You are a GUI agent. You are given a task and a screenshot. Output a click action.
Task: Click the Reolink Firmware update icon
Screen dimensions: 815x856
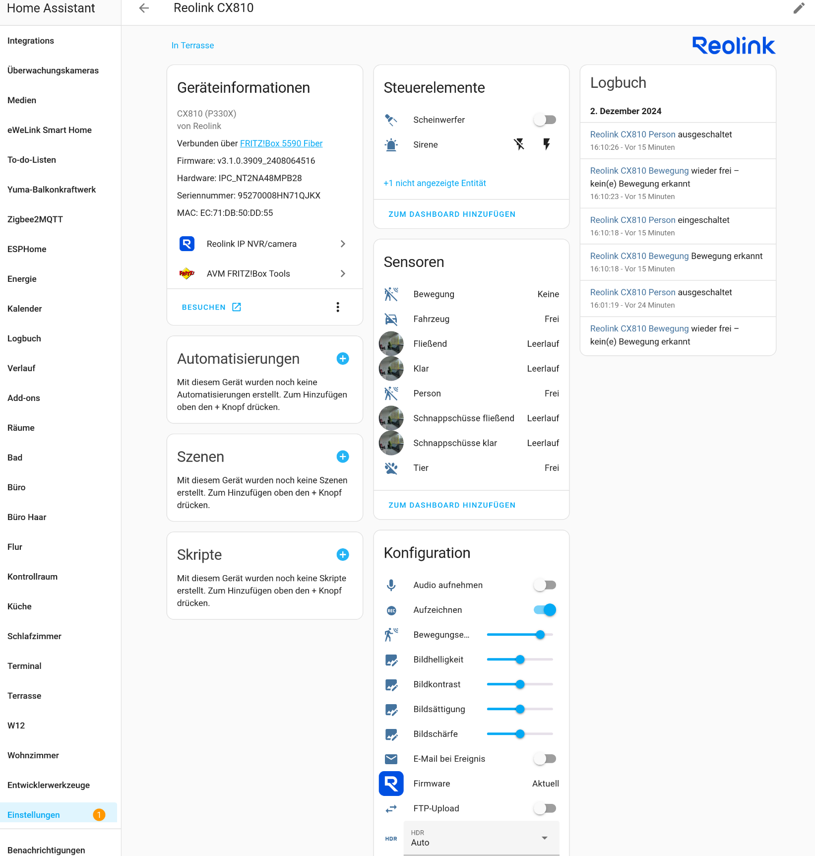pyautogui.click(x=391, y=784)
